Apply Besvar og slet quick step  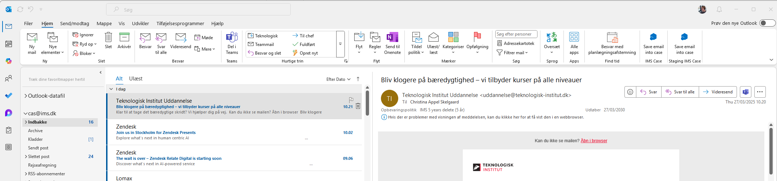pos(264,53)
